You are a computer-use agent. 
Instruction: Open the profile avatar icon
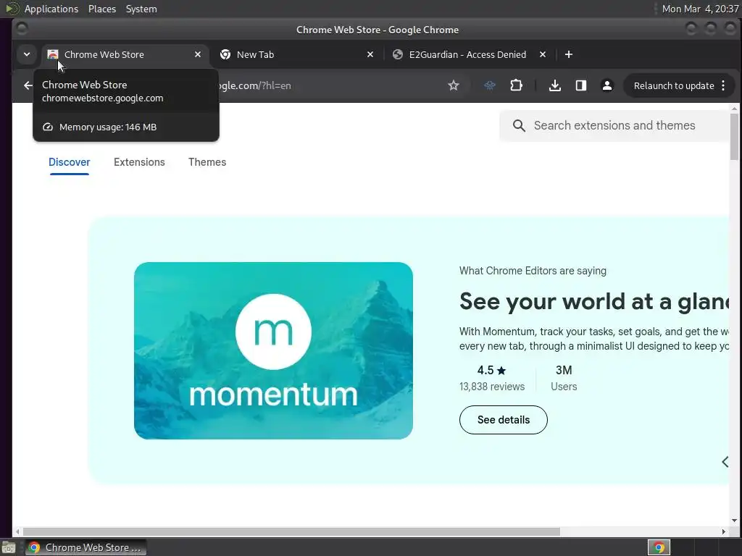pos(607,85)
